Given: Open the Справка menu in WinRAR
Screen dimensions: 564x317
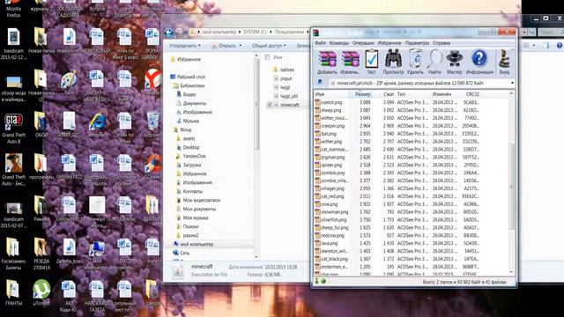Looking at the screenshot, I should pos(442,43).
